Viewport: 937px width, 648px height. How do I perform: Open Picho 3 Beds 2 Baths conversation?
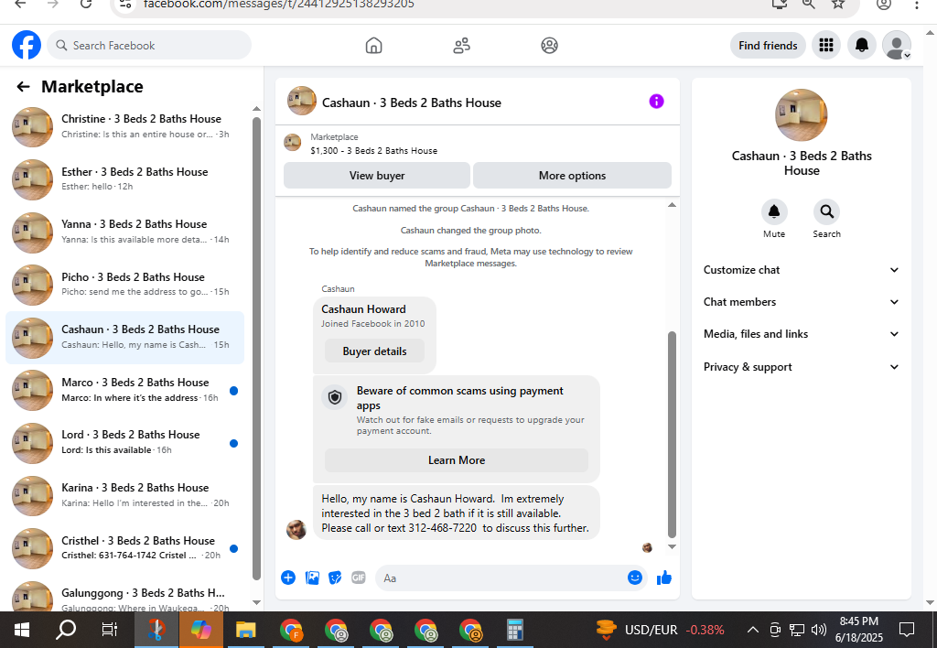(x=124, y=285)
